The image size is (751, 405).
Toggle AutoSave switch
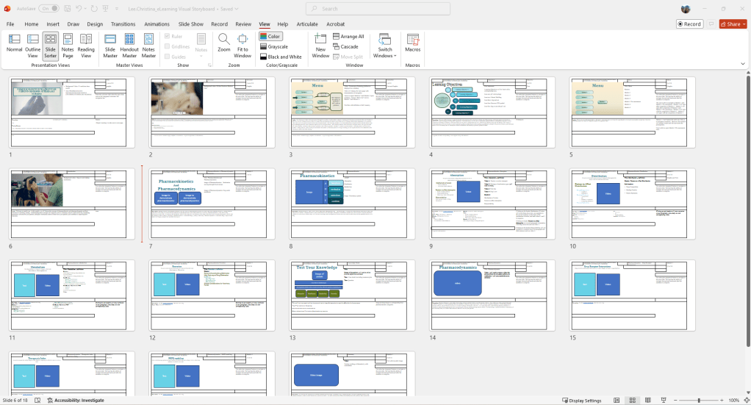point(48,9)
